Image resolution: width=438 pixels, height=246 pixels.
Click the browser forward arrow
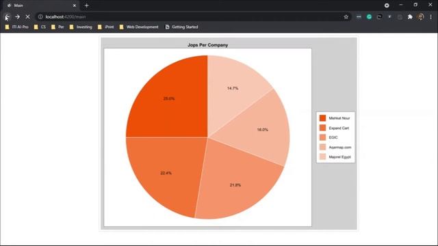click(17, 16)
